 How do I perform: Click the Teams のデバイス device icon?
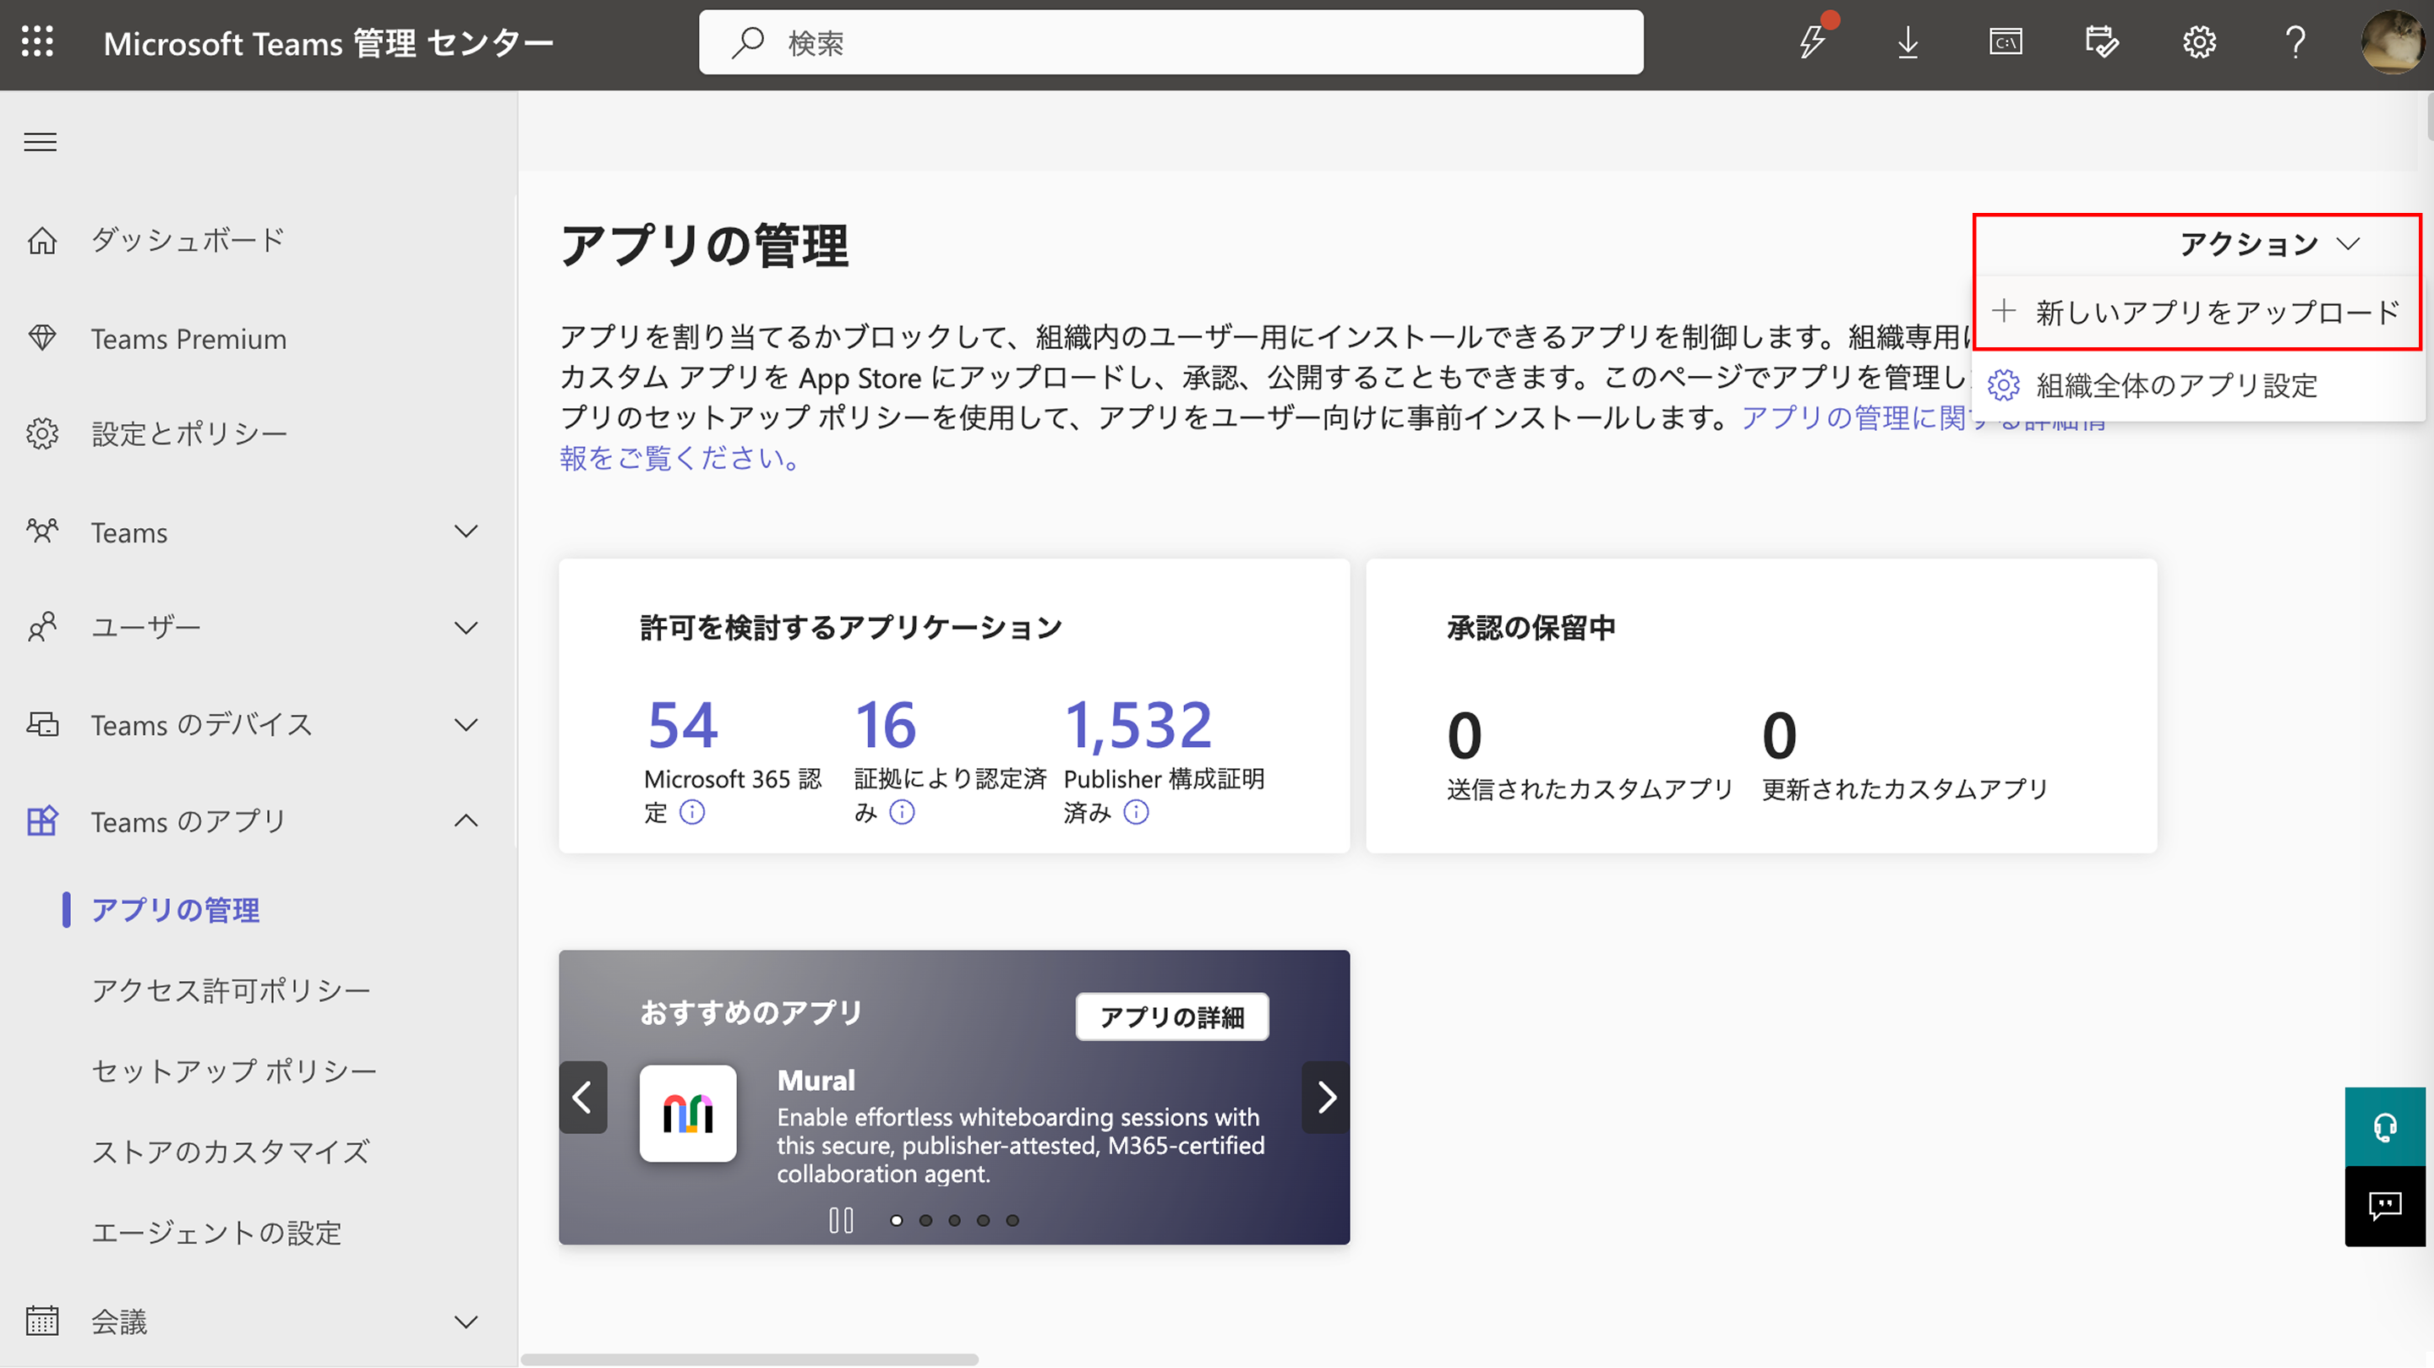[x=41, y=725]
